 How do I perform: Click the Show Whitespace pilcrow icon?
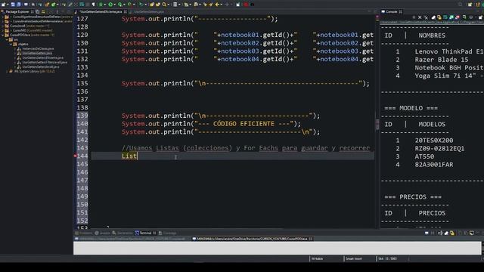click(x=94, y=5)
